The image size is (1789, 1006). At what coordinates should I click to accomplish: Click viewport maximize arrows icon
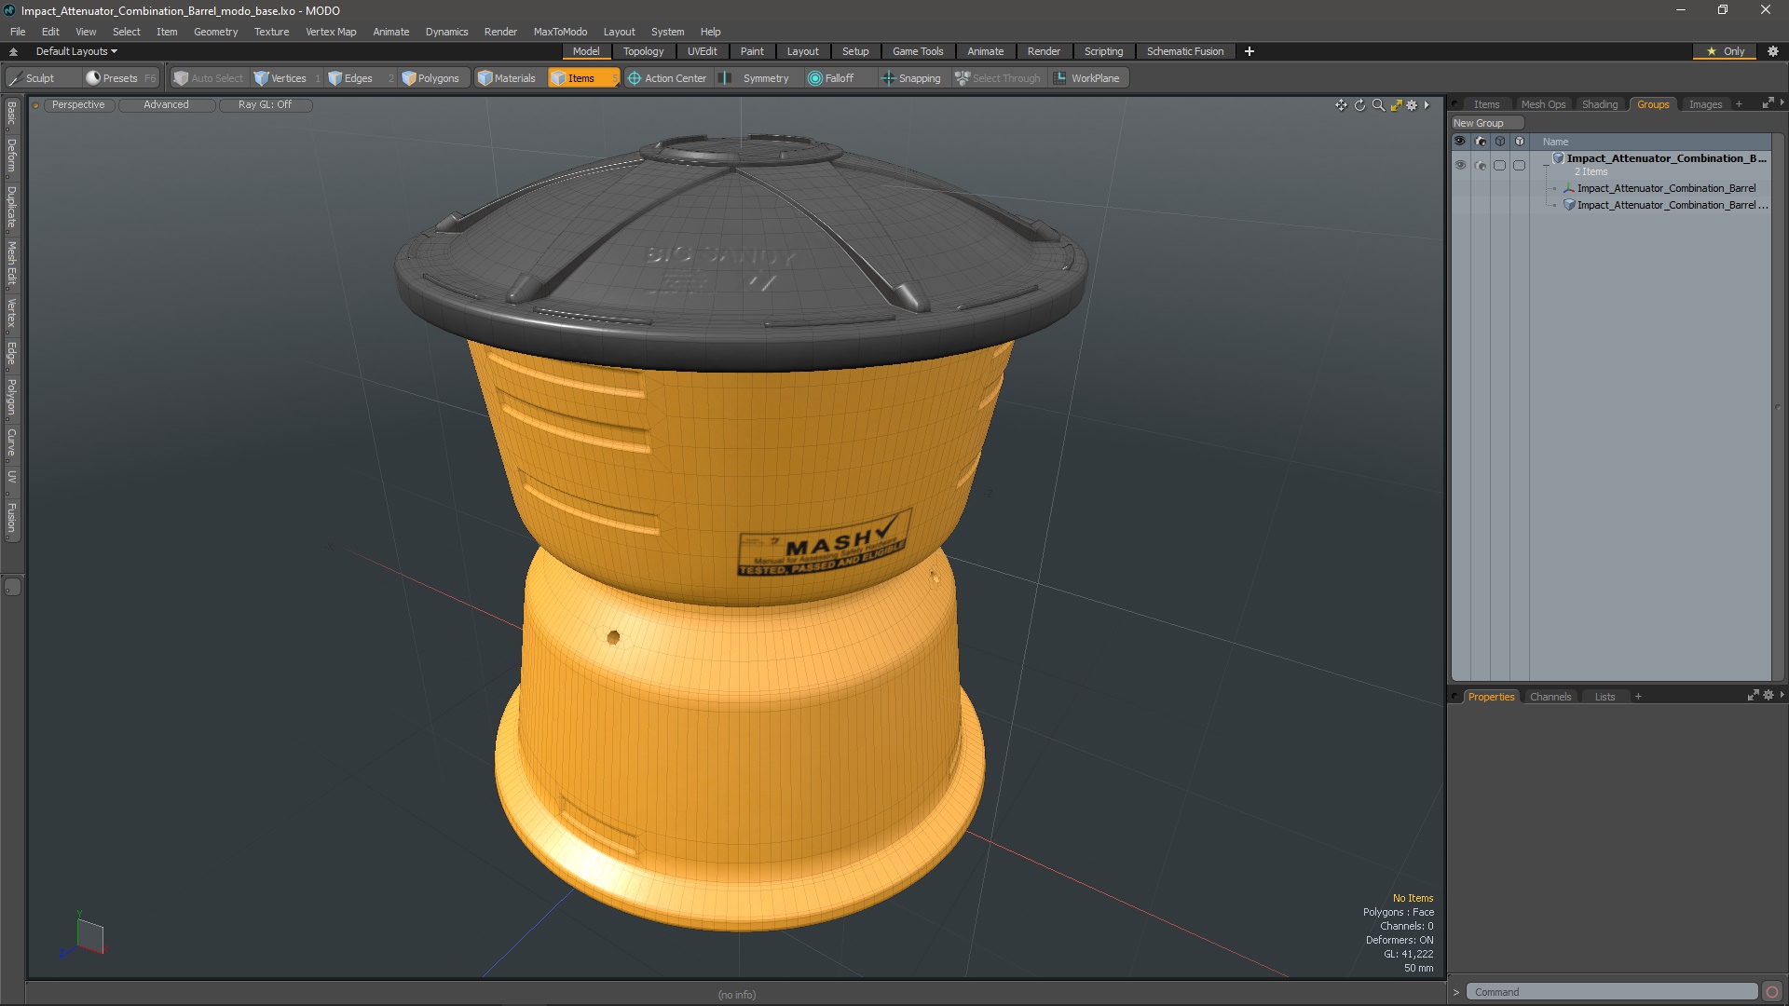(x=1396, y=105)
